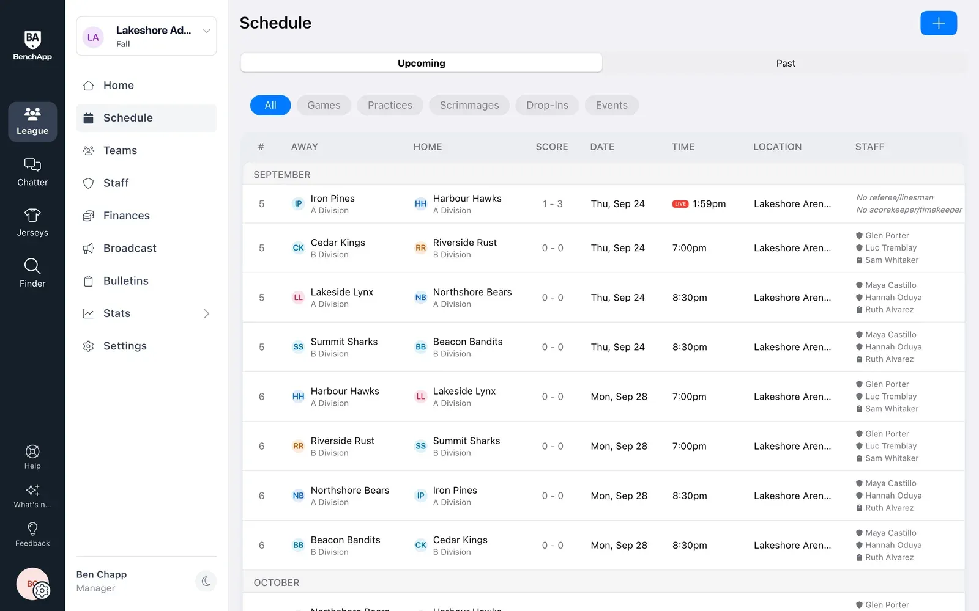Open the Lakeshore league switcher dropdown

coord(146,36)
